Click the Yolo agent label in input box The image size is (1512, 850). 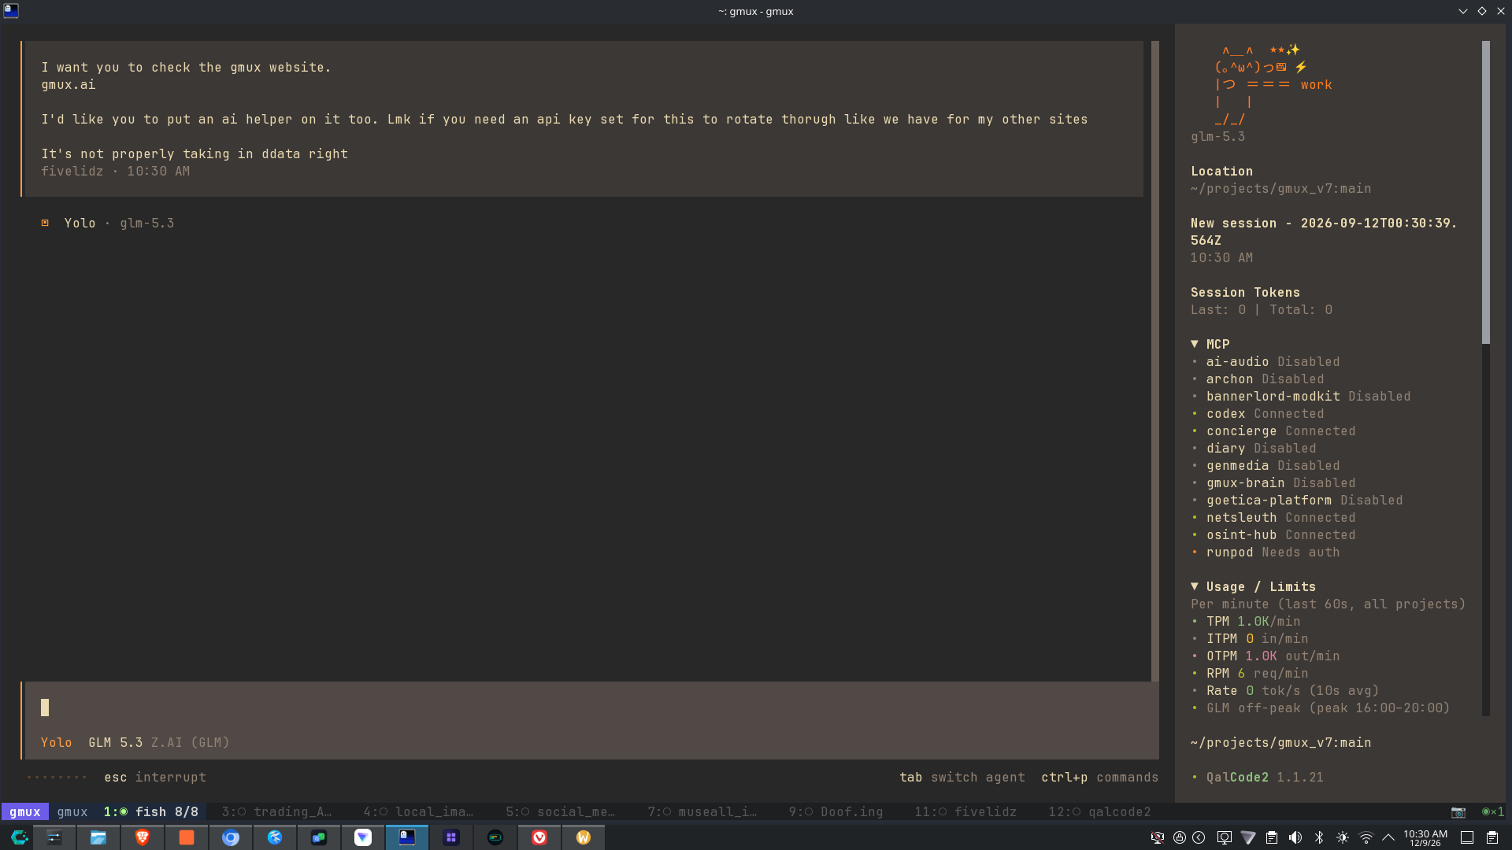[56, 742]
